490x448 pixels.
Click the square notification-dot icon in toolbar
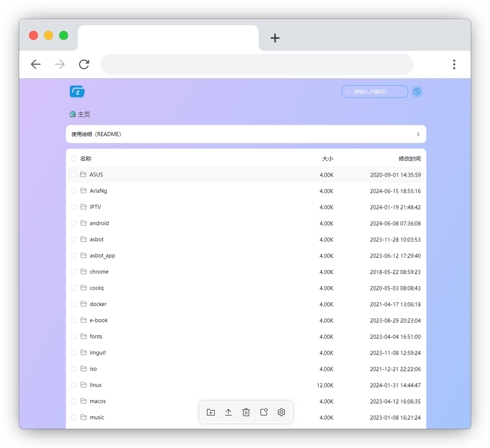click(x=264, y=412)
